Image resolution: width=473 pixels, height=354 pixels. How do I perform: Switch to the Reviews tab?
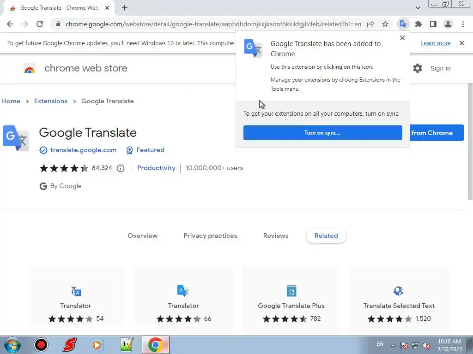pyautogui.click(x=276, y=236)
